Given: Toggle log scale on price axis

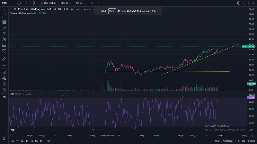Looking at the screenshot, I should click(x=244, y=141).
